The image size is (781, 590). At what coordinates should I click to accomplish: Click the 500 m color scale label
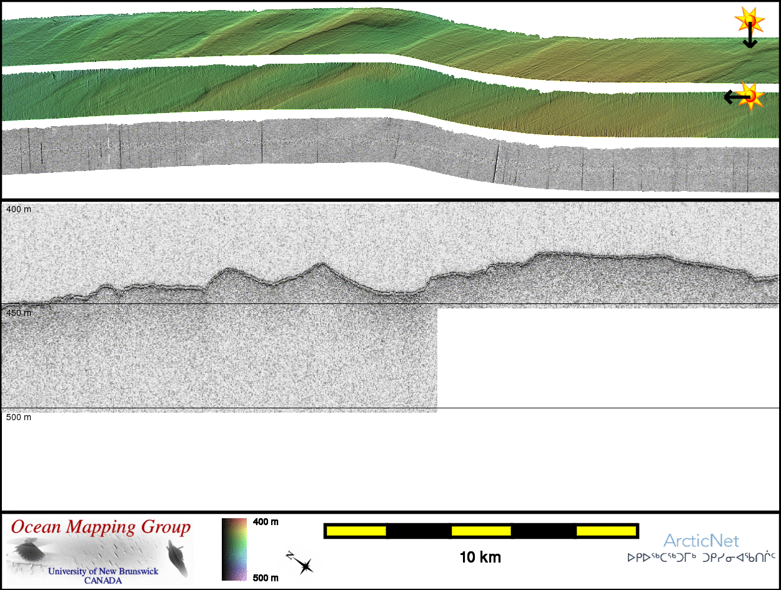(266, 578)
